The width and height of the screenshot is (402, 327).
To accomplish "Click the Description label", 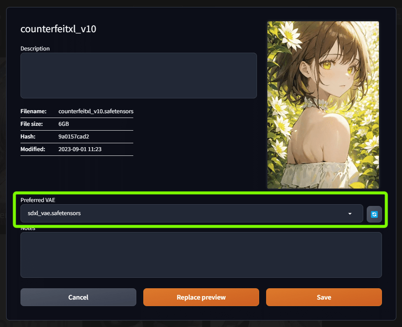I will point(35,49).
